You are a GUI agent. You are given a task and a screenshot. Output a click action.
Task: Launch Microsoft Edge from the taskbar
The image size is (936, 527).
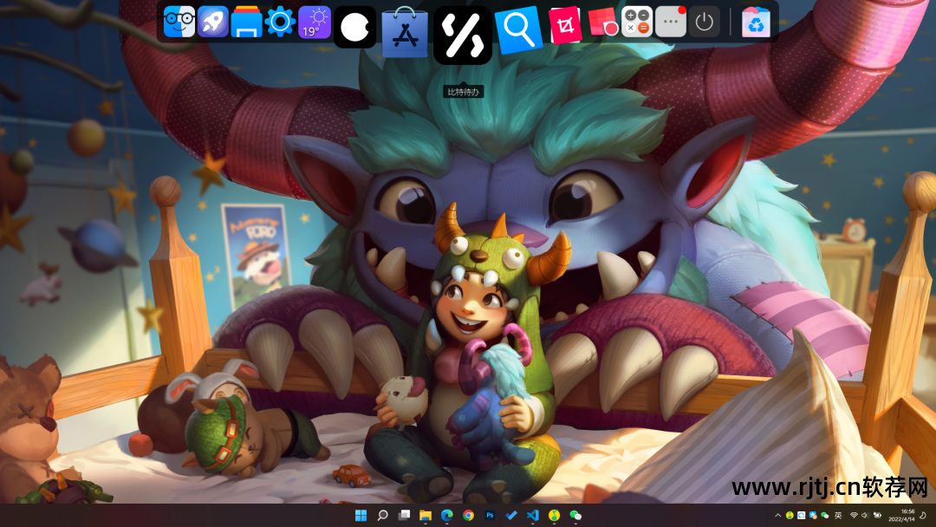[x=446, y=515]
